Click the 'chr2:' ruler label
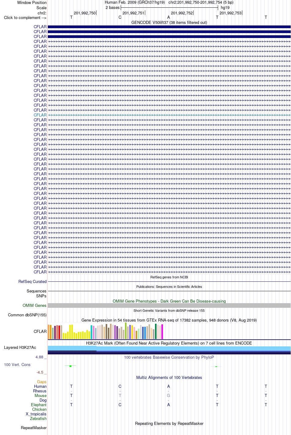Image resolution: width=291 pixels, height=435 pixels. (x=42, y=13)
